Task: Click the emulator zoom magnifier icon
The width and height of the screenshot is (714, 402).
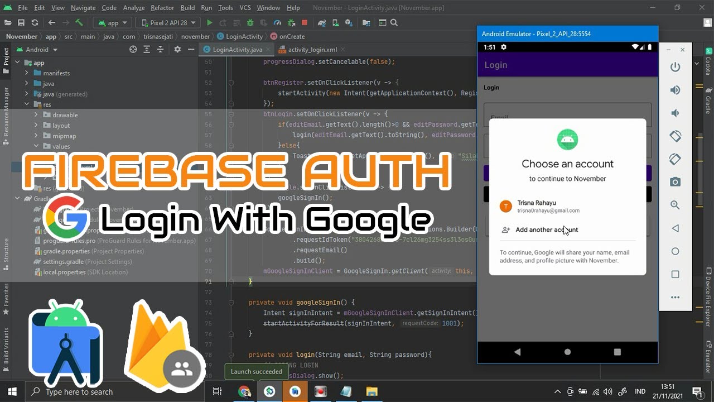Action: click(675, 205)
